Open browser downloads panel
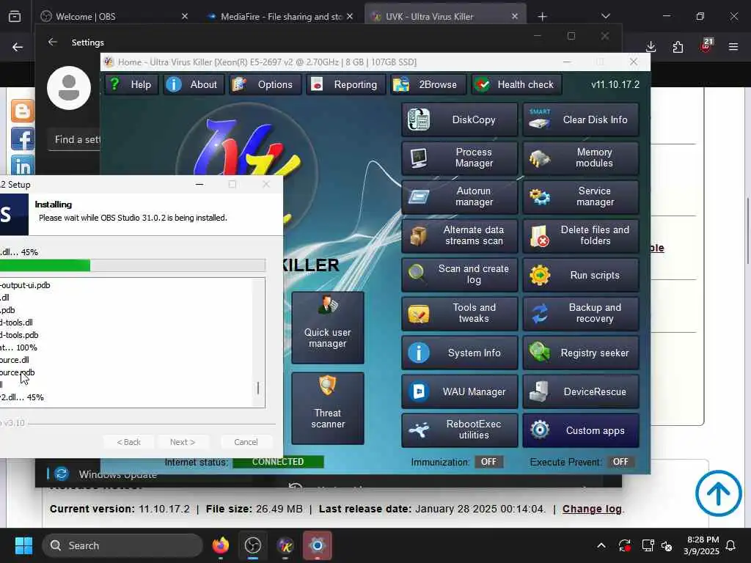Viewport: 751px width, 563px height. click(651, 47)
